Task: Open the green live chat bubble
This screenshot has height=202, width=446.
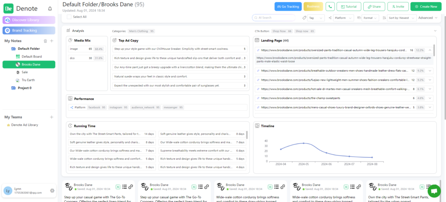Action: point(434,191)
